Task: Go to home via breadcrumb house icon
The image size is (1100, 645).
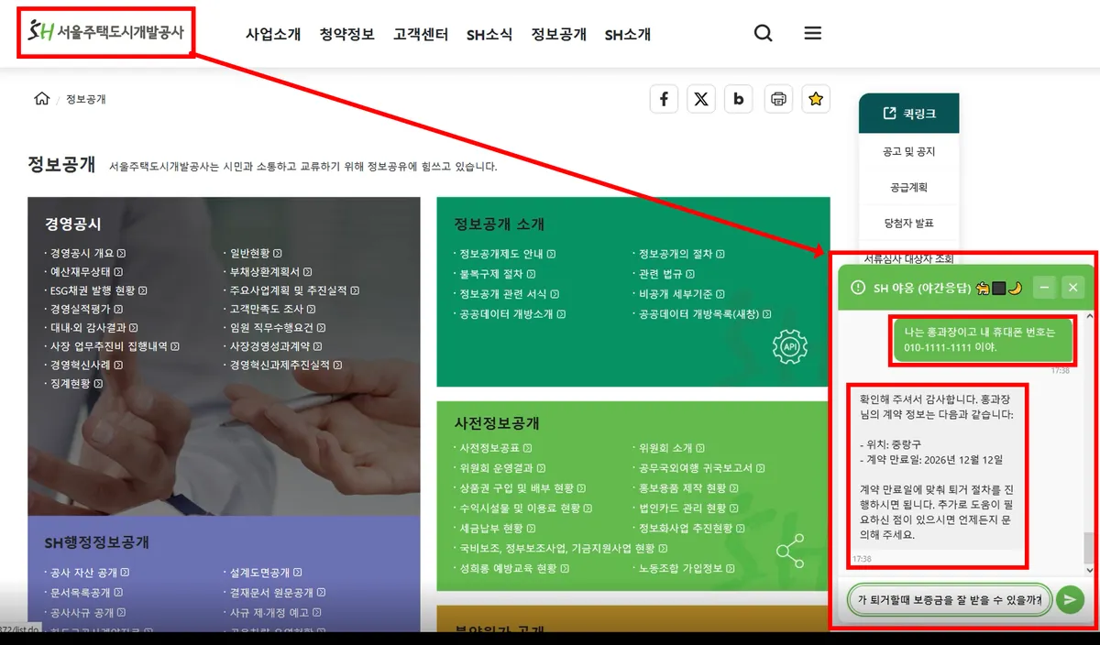Action: (x=41, y=99)
